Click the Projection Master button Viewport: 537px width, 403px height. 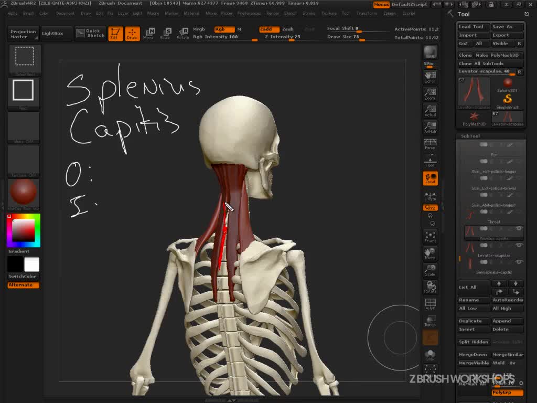click(x=23, y=34)
